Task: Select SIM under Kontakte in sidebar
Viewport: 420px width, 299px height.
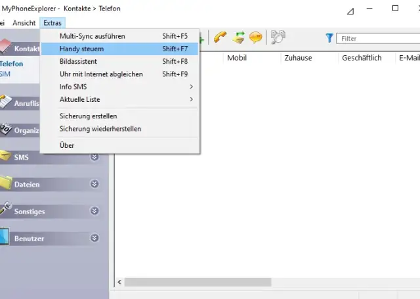Action: tap(5, 74)
